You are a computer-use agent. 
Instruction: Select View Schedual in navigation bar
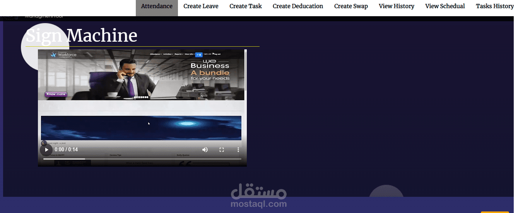point(445,7)
